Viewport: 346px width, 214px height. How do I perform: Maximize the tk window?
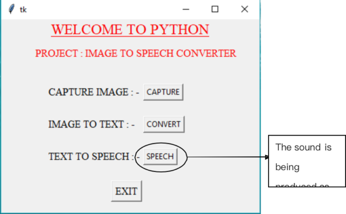click(x=215, y=9)
